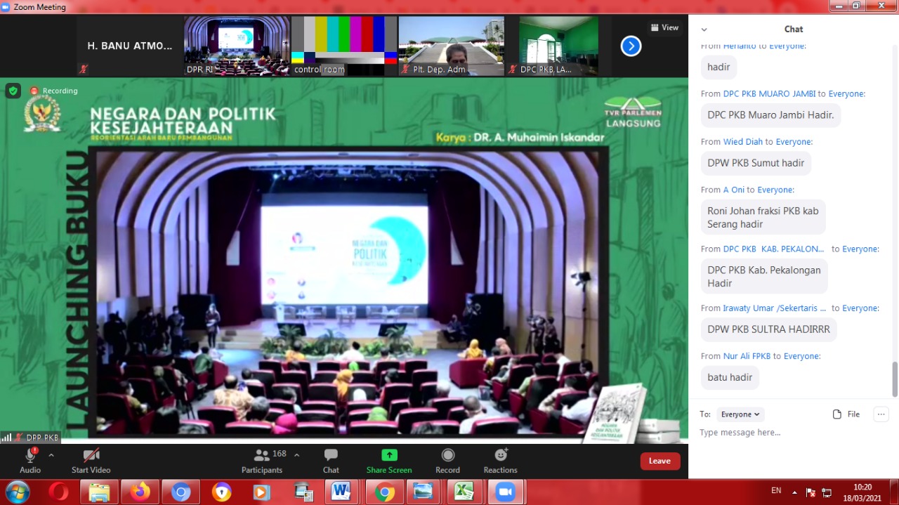Click the DPP PKB speaker name label
Screen dimensions: 899x505
(x=42, y=438)
